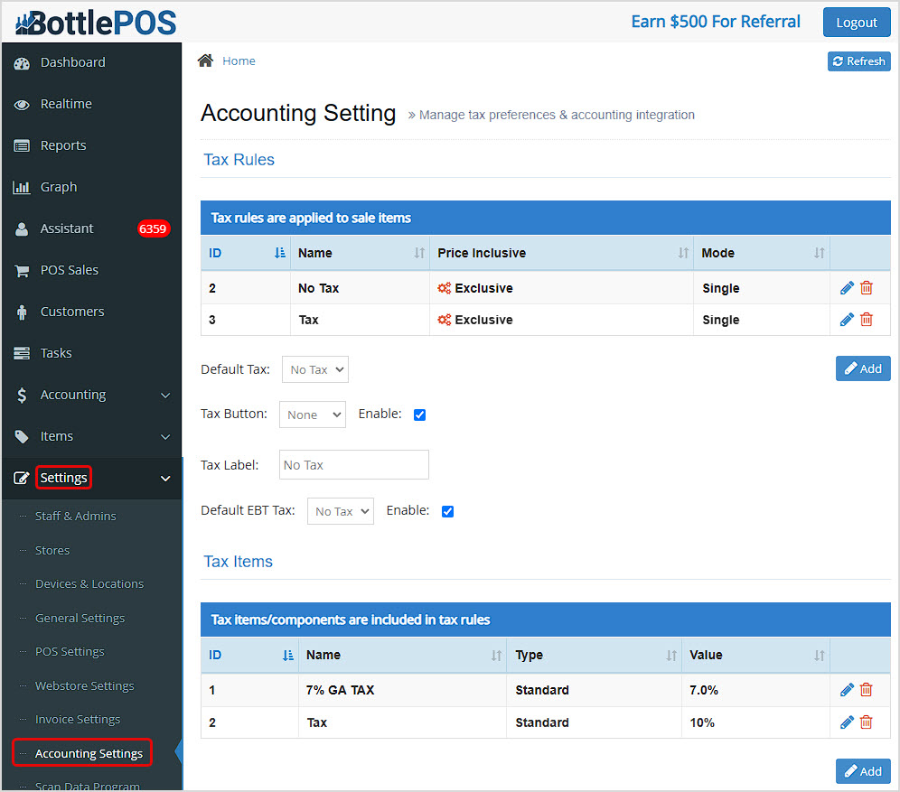Viewport: 900px width, 792px height.
Task: Click the gear icon beside Exclusive for Tax rule
Action: click(x=443, y=320)
